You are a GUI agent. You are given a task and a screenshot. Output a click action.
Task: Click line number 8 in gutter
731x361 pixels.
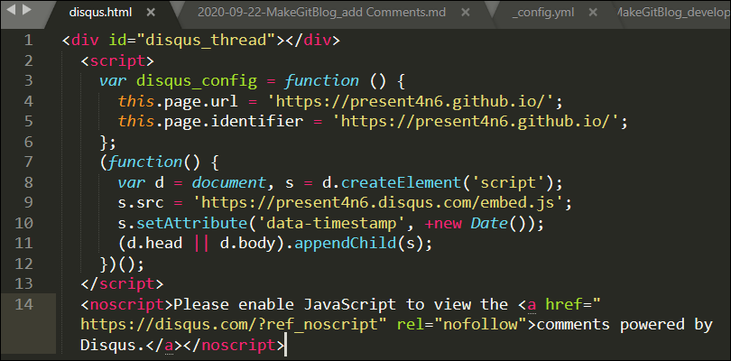[x=29, y=182]
